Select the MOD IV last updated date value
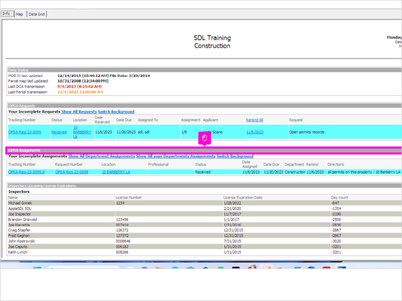 (103, 76)
